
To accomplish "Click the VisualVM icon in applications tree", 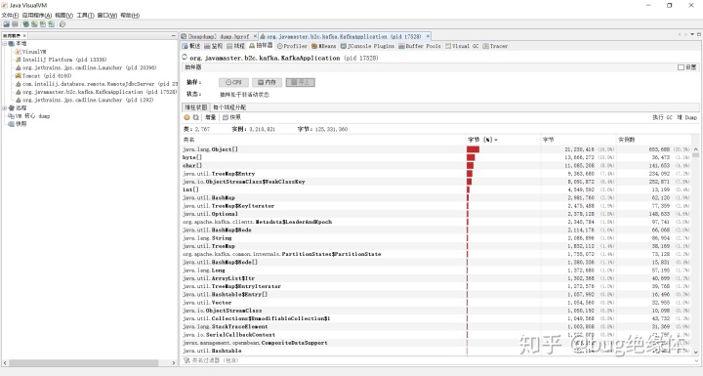I will click(19, 52).
